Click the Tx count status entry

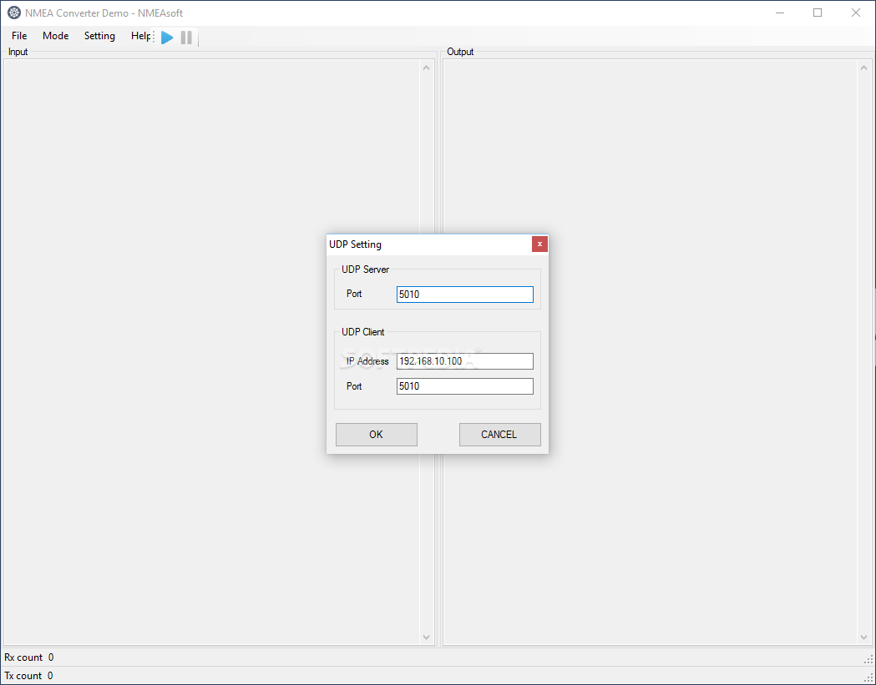[x=29, y=676]
